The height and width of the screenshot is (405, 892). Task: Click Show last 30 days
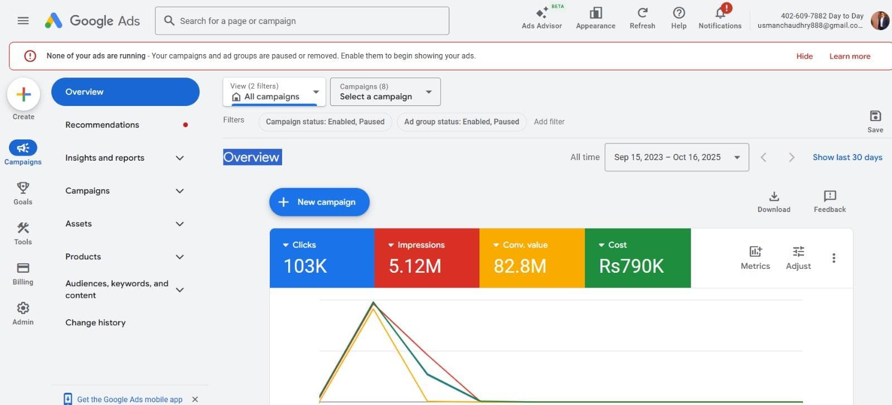[847, 157]
